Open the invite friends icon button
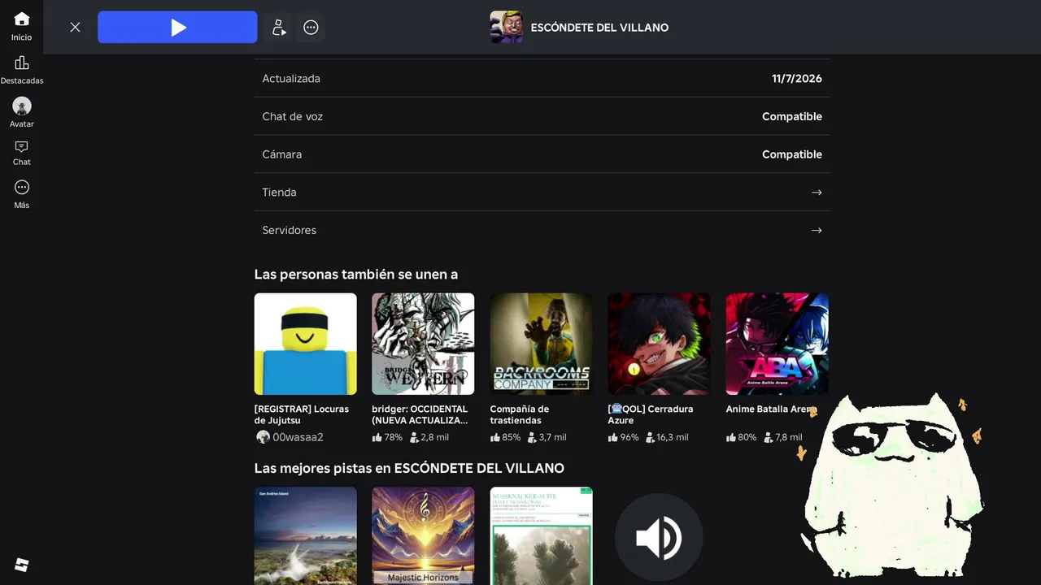 278,28
